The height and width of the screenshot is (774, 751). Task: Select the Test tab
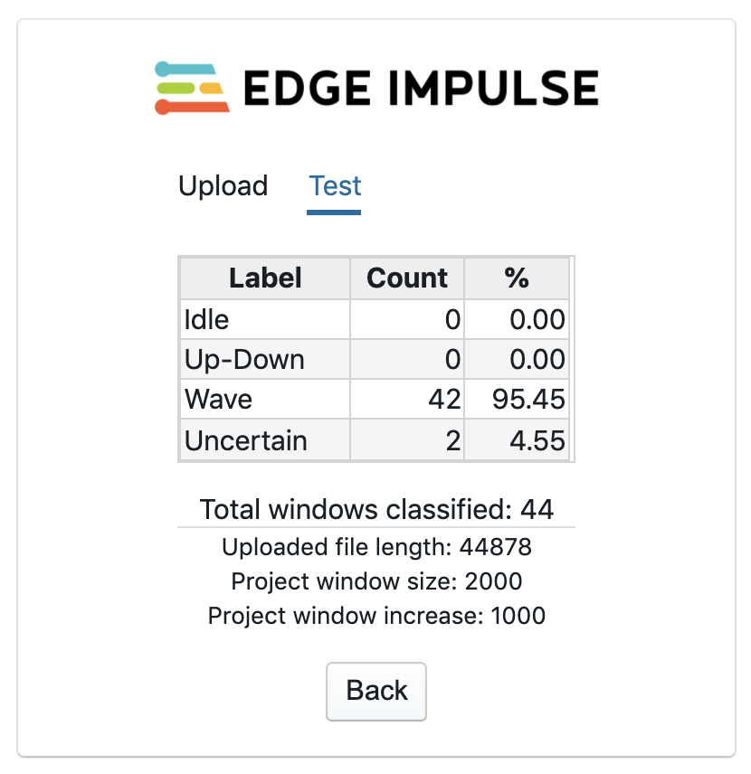click(x=335, y=186)
